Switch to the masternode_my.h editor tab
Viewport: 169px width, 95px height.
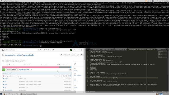click(106, 49)
